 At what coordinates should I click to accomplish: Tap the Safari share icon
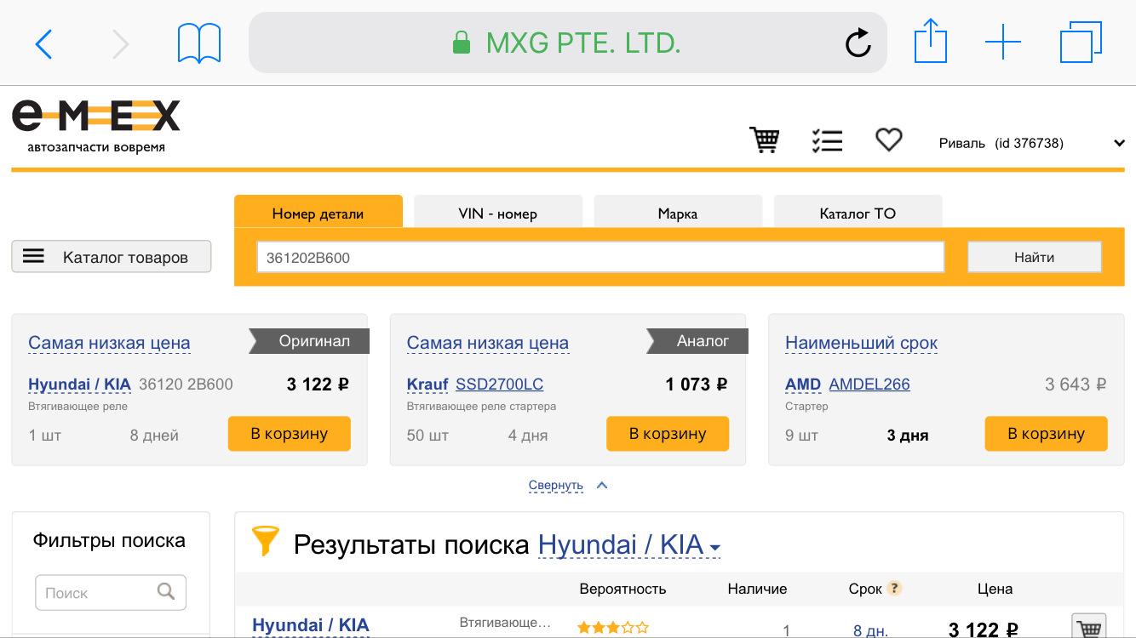tap(930, 42)
